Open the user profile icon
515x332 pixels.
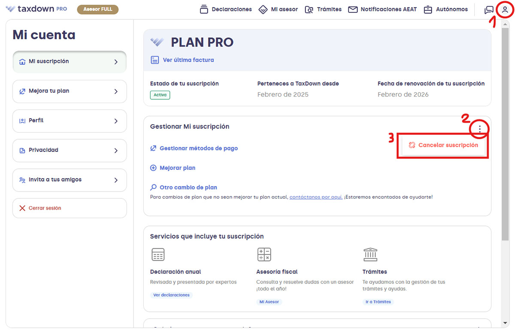click(x=505, y=9)
